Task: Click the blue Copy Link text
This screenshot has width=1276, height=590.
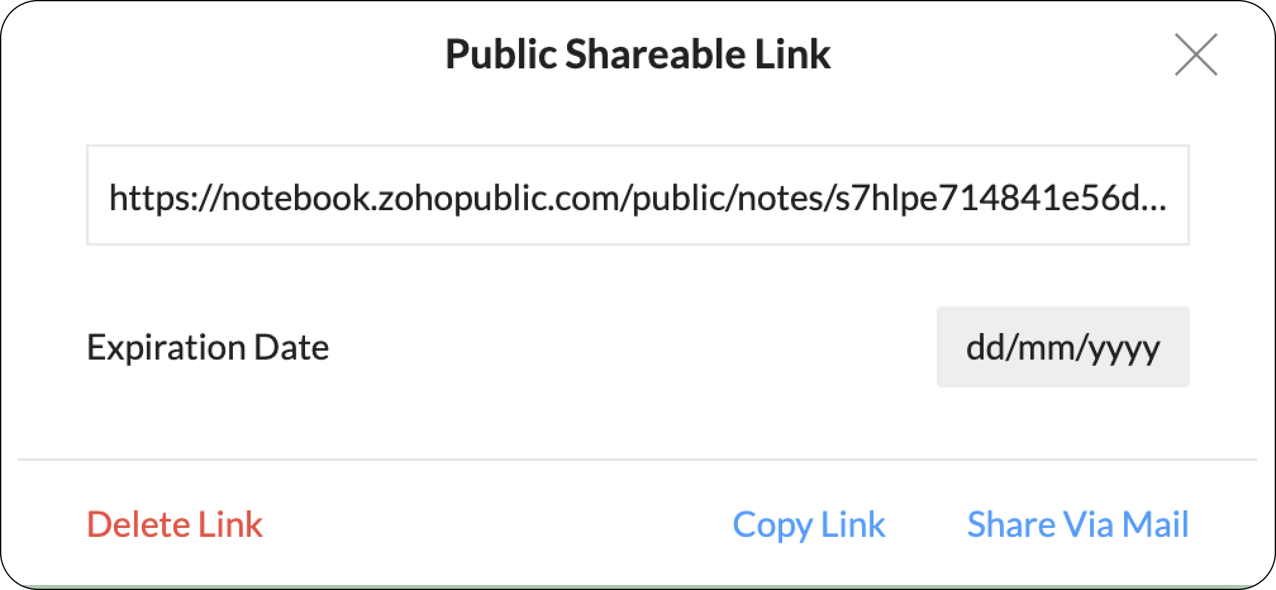Action: tap(808, 524)
